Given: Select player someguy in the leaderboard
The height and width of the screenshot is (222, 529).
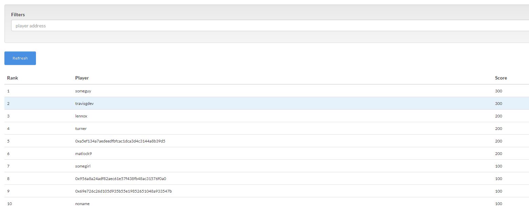Looking at the screenshot, I should [x=83, y=91].
